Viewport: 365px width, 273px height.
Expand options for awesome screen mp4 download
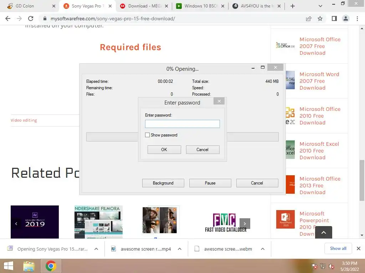click(x=180, y=249)
